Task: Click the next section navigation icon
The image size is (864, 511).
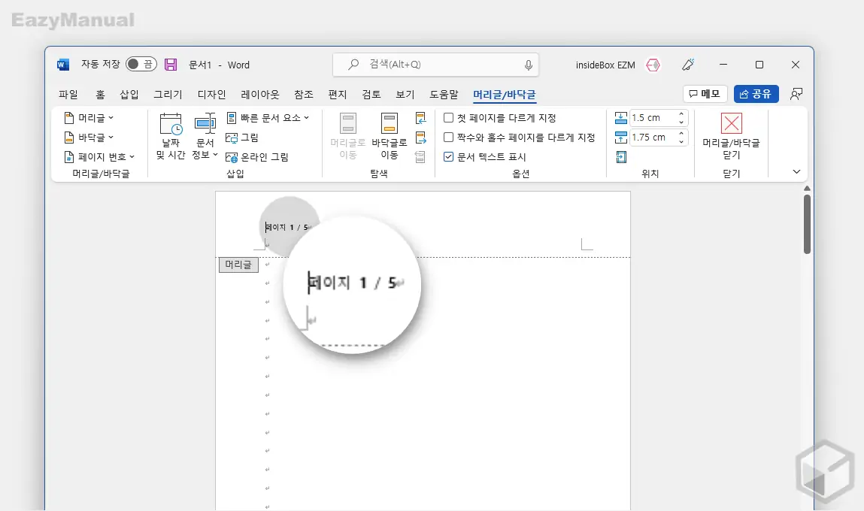Action: click(x=420, y=138)
